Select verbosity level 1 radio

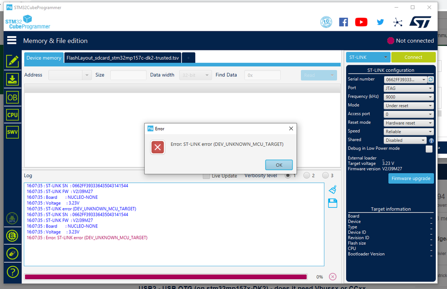288,176
